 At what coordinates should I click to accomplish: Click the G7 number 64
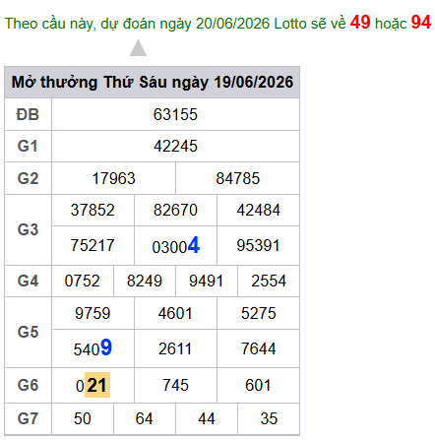coord(145,418)
